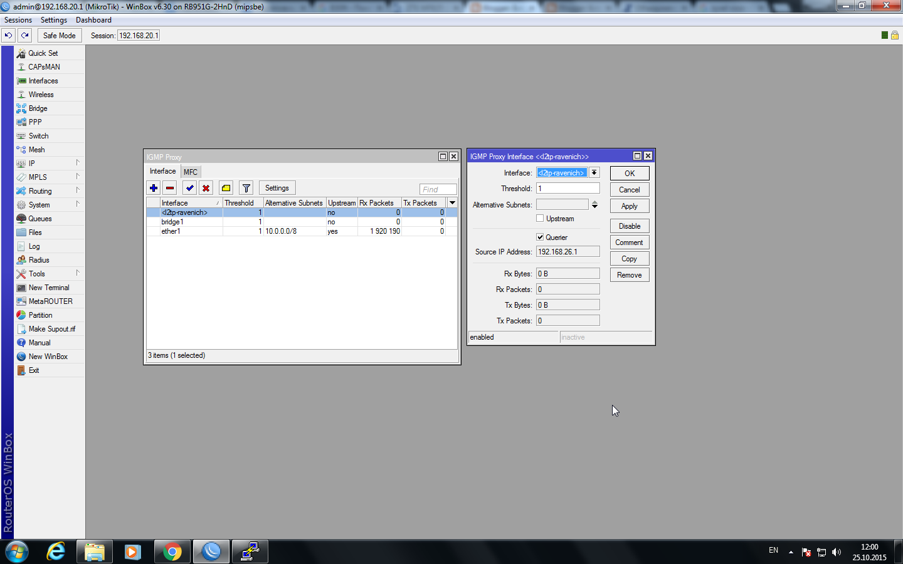
Task: Open Queues in the sidebar
Action: tap(50, 219)
